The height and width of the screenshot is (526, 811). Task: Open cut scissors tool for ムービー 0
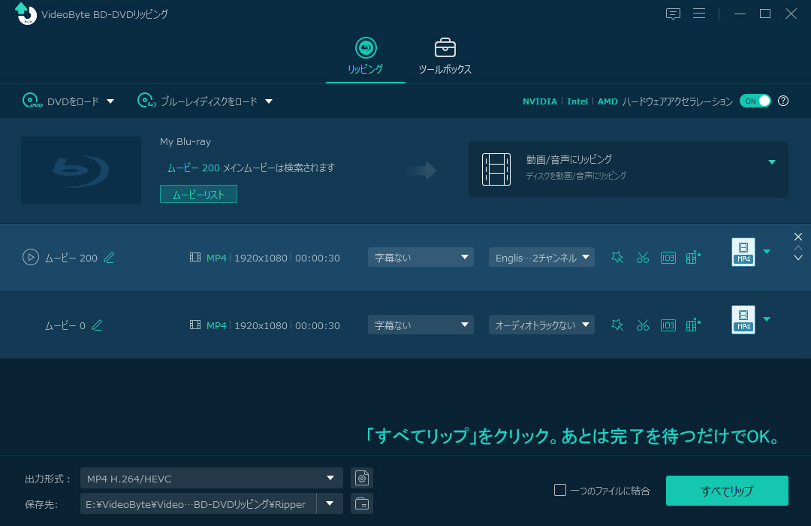(x=642, y=325)
